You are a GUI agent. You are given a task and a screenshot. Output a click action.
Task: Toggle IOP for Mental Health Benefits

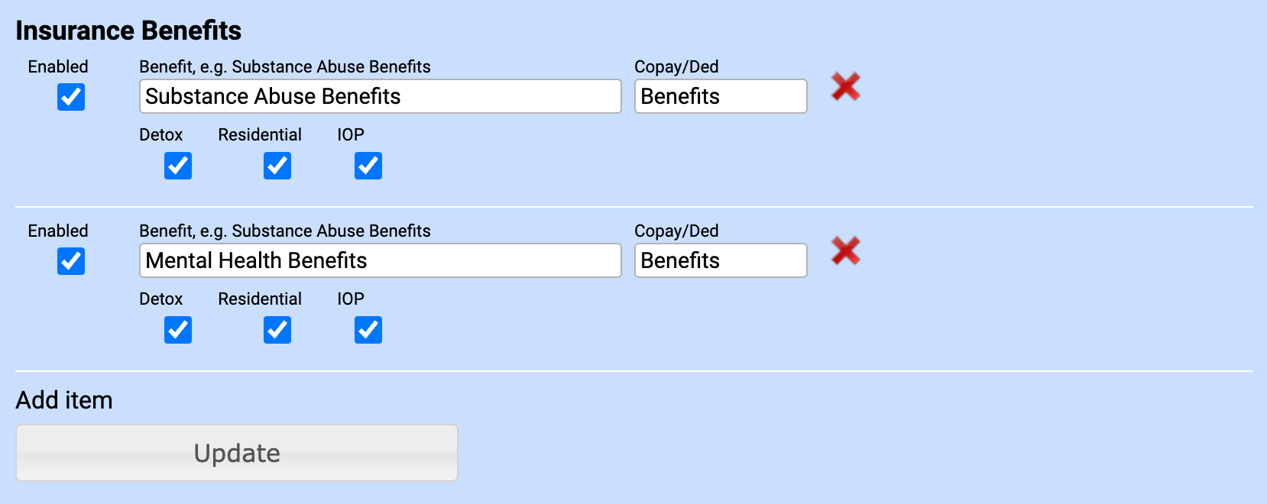pyautogui.click(x=368, y=330)
